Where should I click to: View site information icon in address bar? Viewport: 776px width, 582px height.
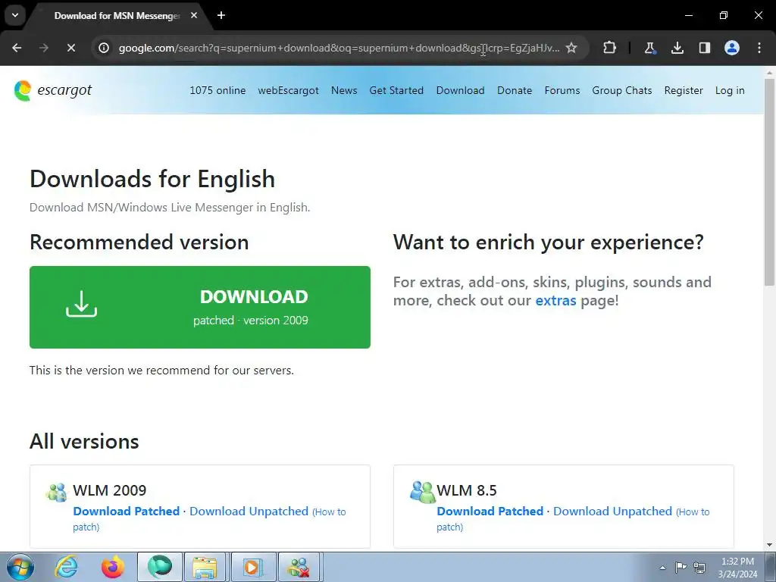103,48
